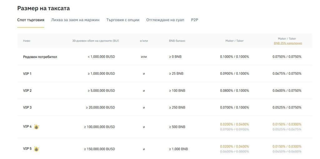This screenshot has width=320, height=159.
Task: Click VIP 5 struck-through fee 0.0600% / 0.0800%
Action: (x=234, y=152)
